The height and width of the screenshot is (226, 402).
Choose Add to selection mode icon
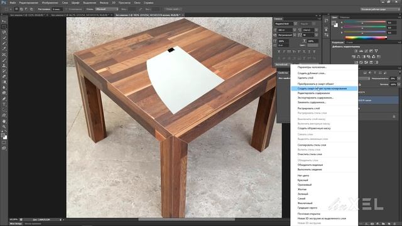[x=21, y=9]
